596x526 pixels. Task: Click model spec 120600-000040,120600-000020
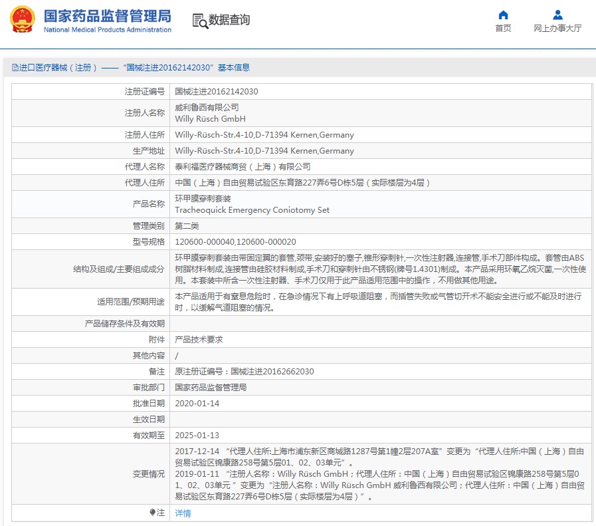[235, 242]
